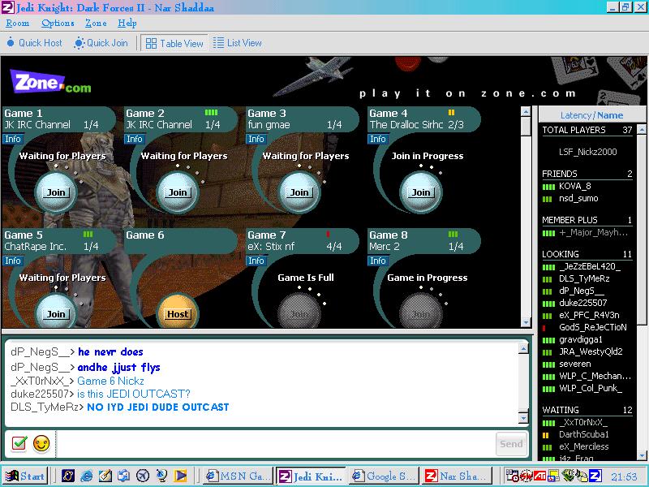Click the green checkmark chat icon
The image size is (649, 487).
pyautogui.click(x=19, y=443)
